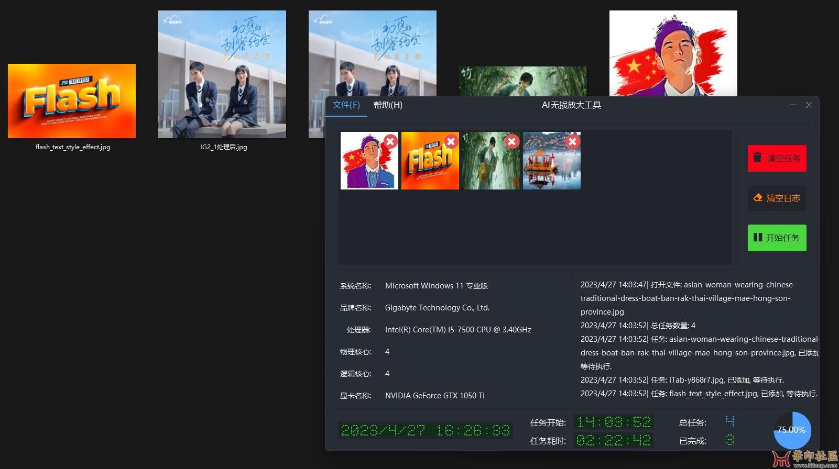Remove the portrait thumbnail with its red X

pyautogui.click(x=390, y=141)
